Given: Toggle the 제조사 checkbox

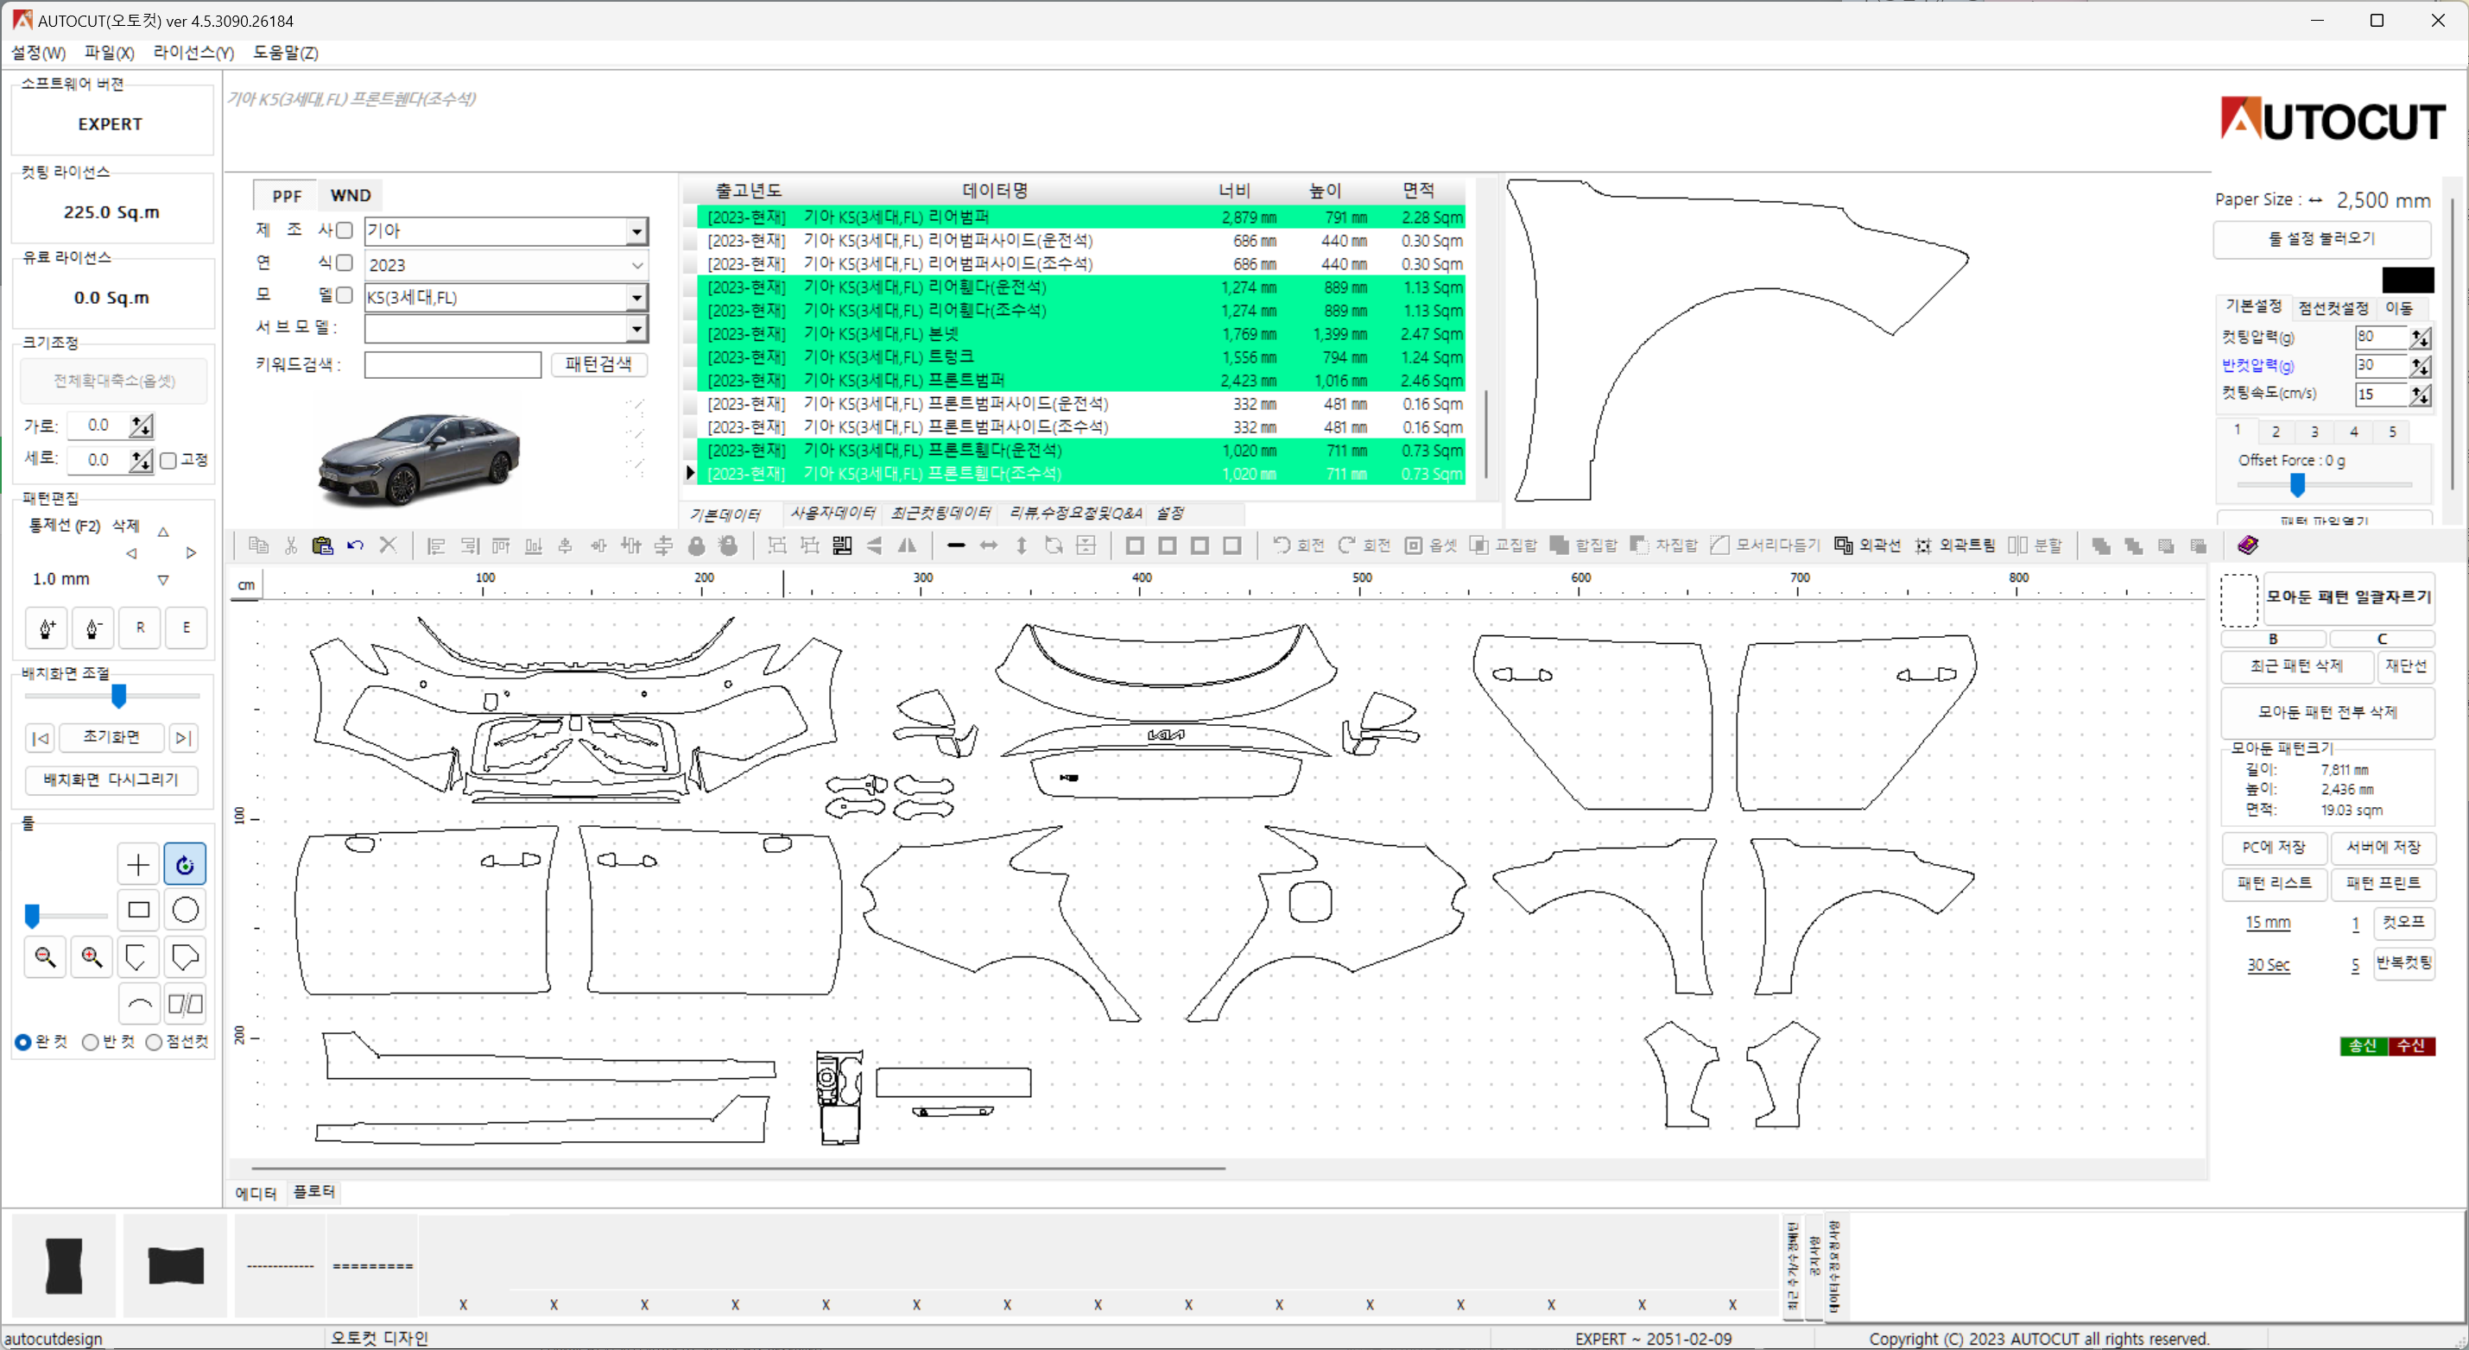Looking at the screenshot, I should (345, 230).
